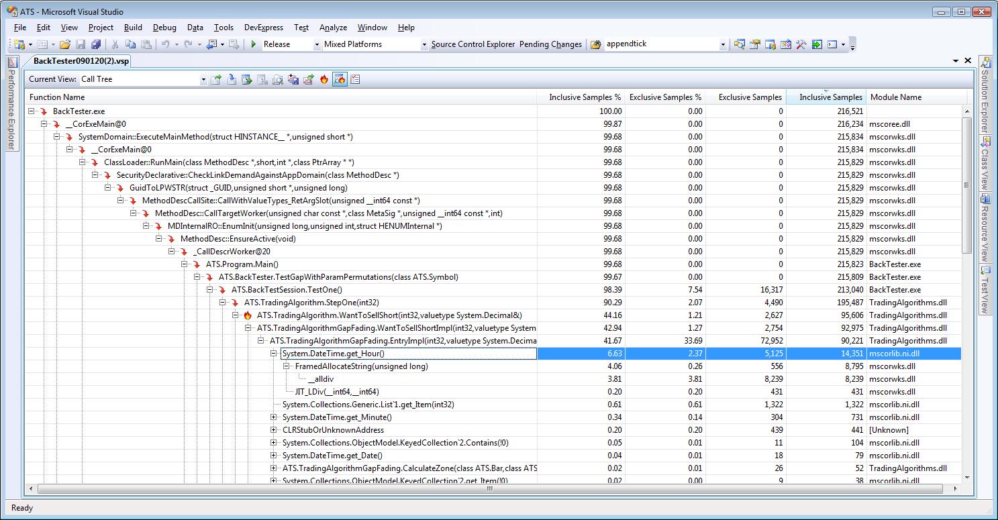The width and height of the screenshot is (998, 520).
Task: Click the magnifier icon in the report toolbar
Action: (278, 79)
